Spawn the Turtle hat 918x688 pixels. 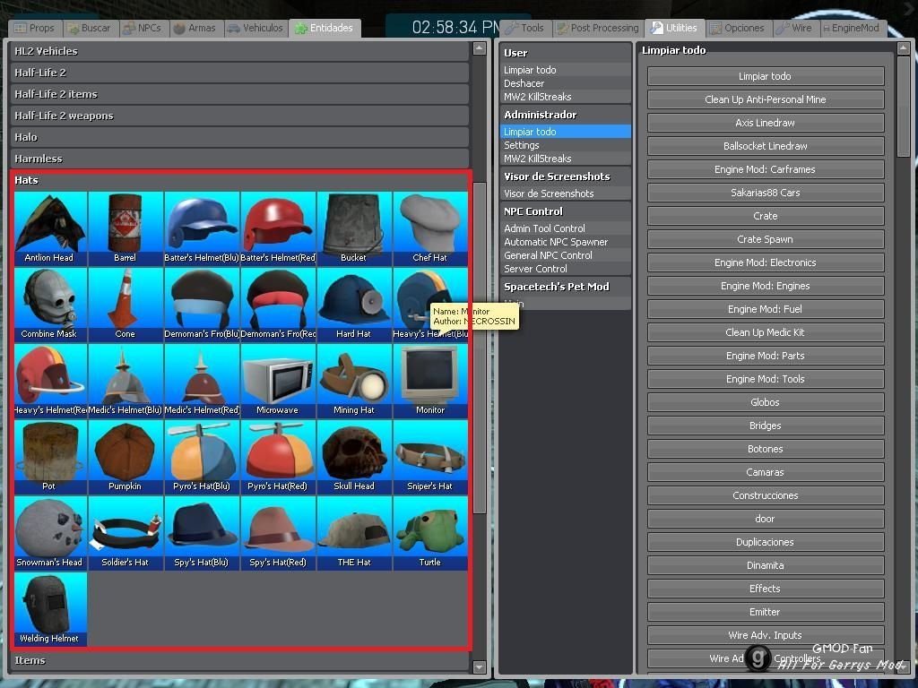430,533
